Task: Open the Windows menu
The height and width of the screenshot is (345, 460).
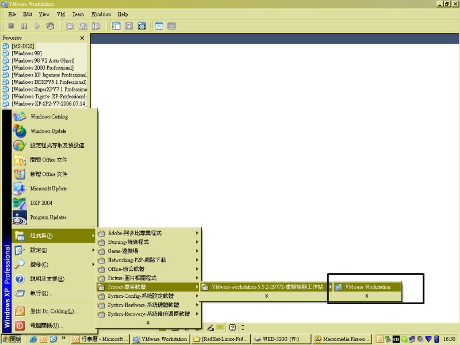Action: point(101,14)
